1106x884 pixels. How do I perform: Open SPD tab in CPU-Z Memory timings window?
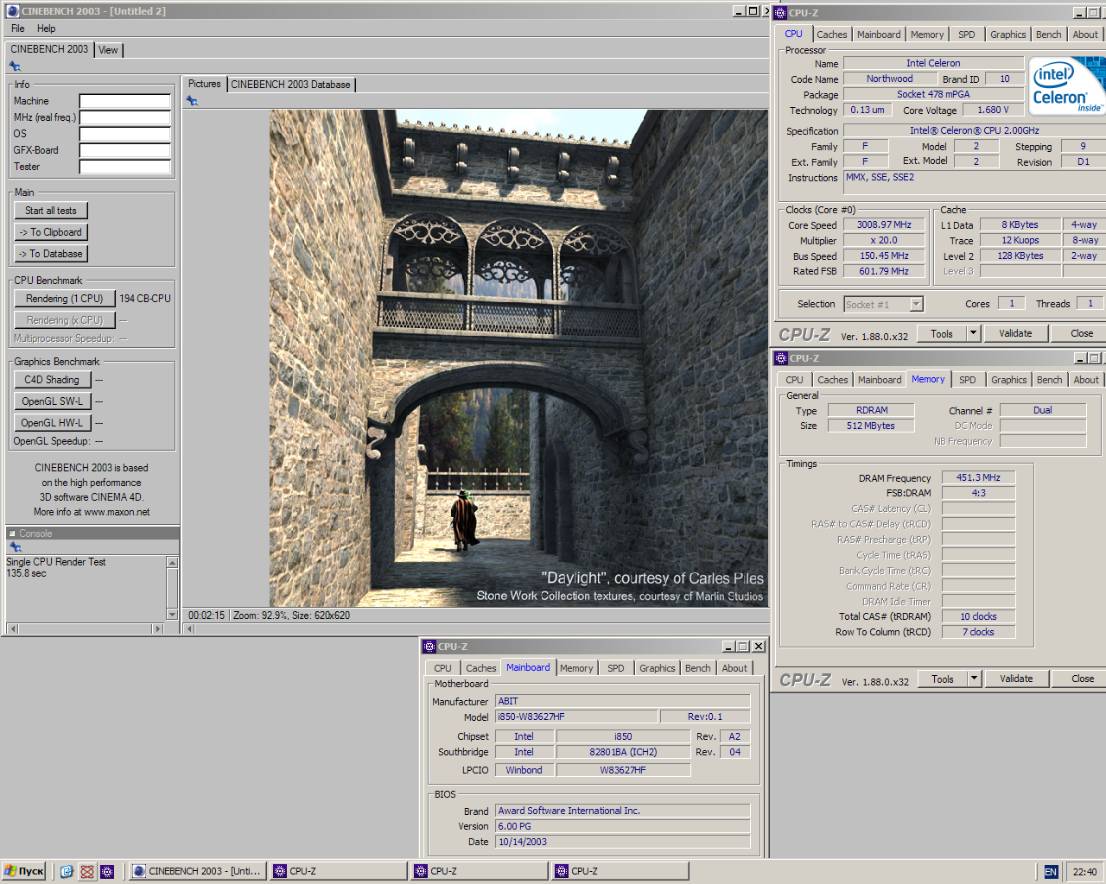click(x=968, y=380)
